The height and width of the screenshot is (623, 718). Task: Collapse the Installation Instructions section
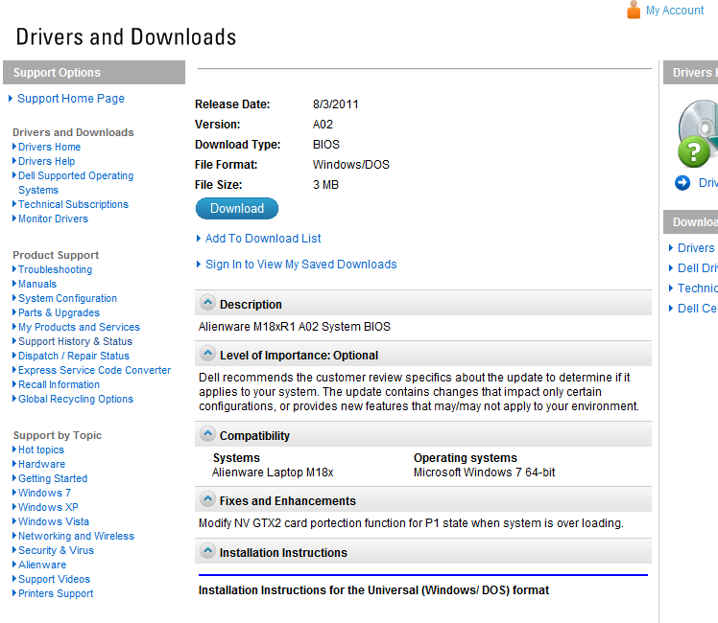click(x=207, y=551)
